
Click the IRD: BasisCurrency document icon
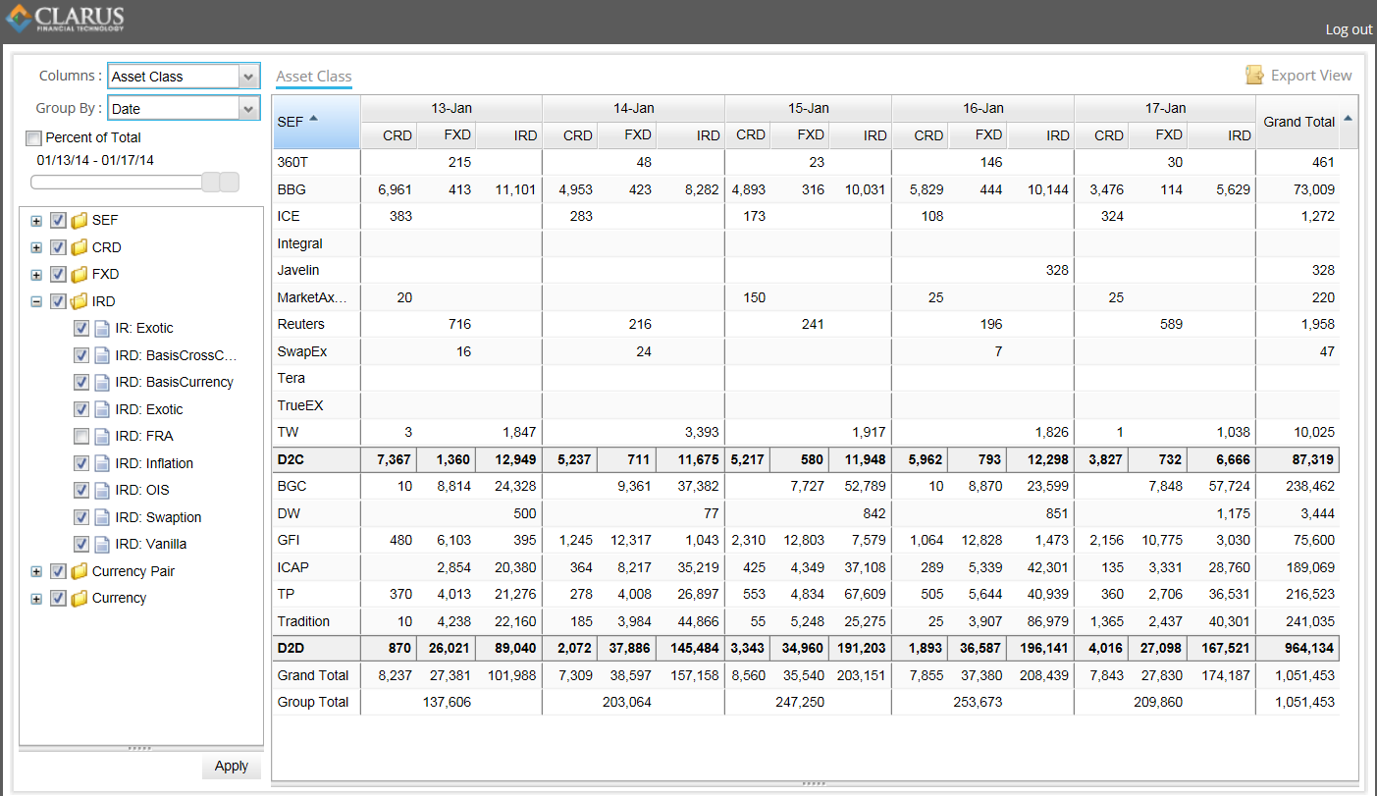click(x=102, y=382)
